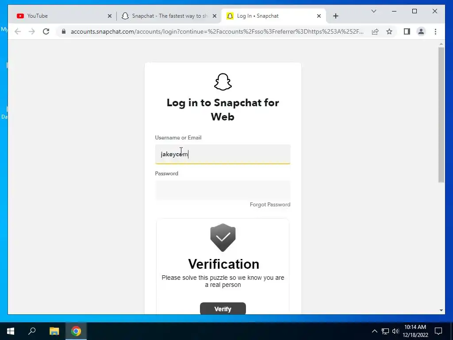The image size is (453, 340).
Task: Click the Chrome taskbar icon
Action: (x=76, y=331)
